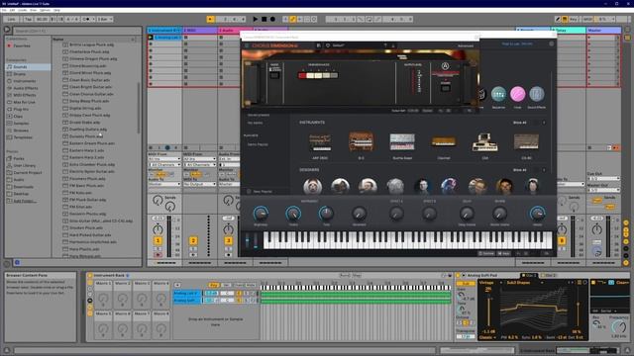Open Current Project under Places
The width and height of the screenshot is (634, 356).
click(x=28, y=173)
